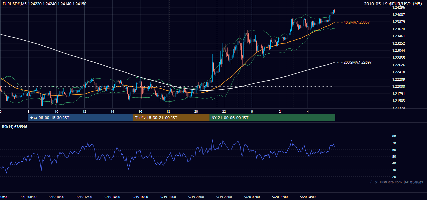
Task: Click price level 1.22209 on the axis
Action: [x=399, y=79]
